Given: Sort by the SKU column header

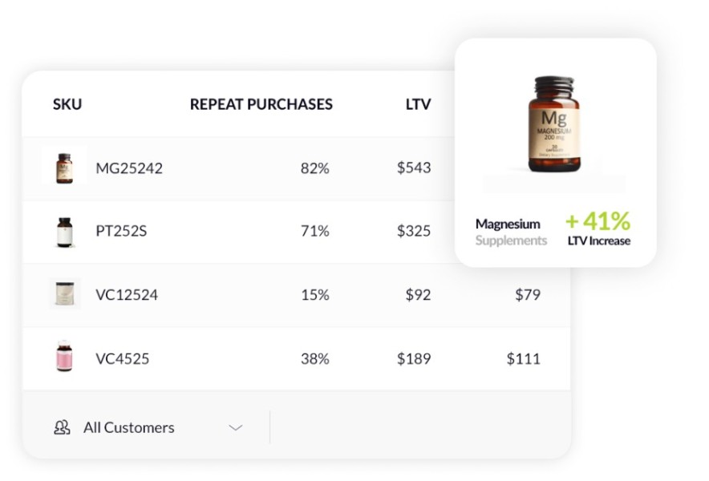Looking at the screenshot, I should (x=67, y=104).
